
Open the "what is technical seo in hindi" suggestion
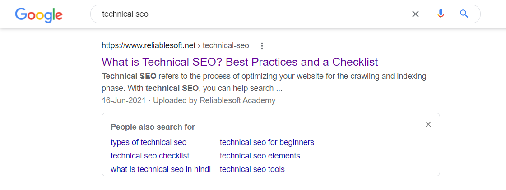tap(160, 169)
